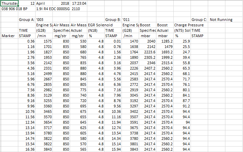Click the 'Group C:' label cell

click(x=199, y=20)
